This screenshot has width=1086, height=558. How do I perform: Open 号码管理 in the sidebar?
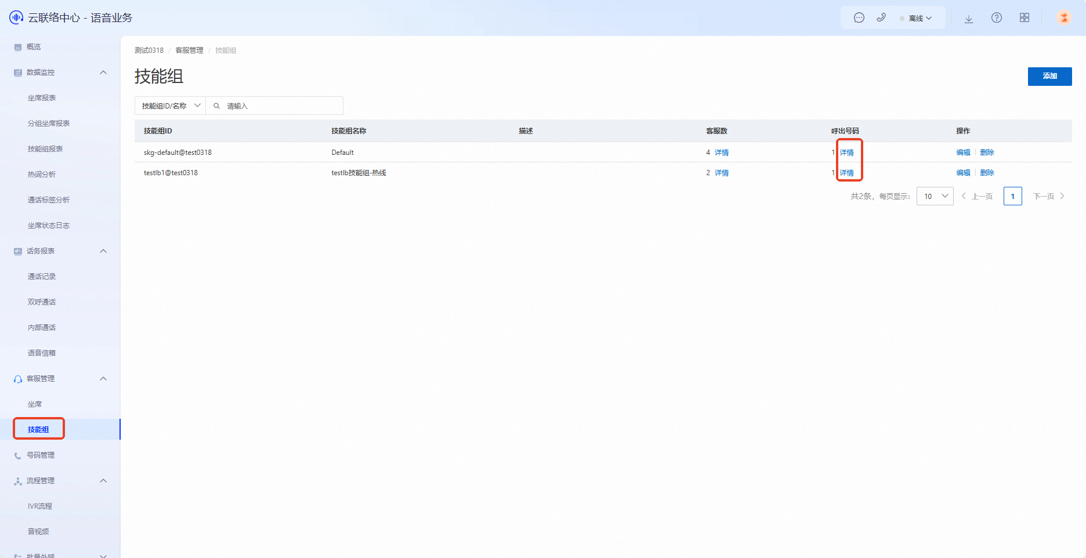(41, 455)
